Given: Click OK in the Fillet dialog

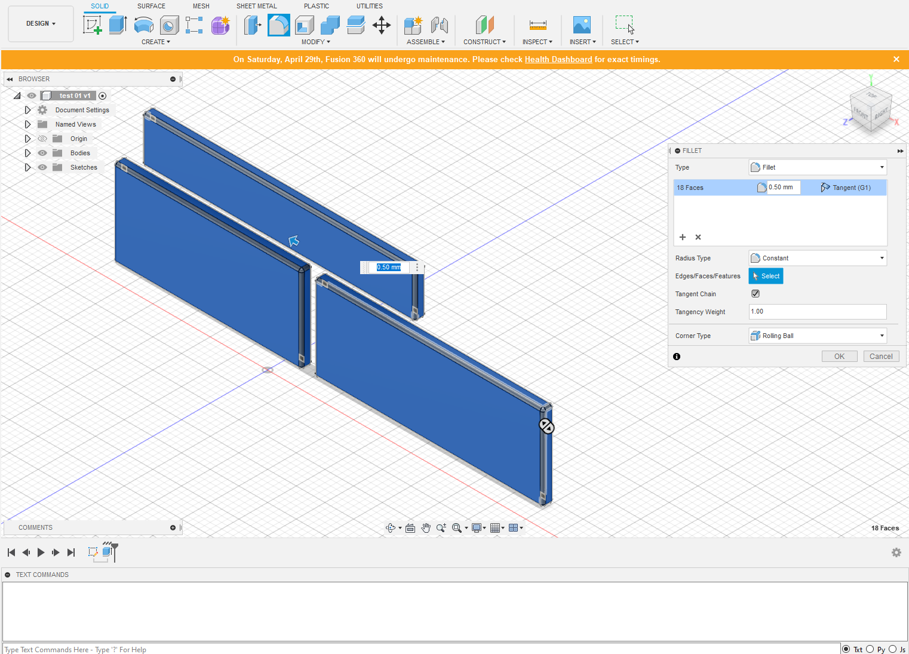Looking at the screenshot, I should [x=839, y=357].
